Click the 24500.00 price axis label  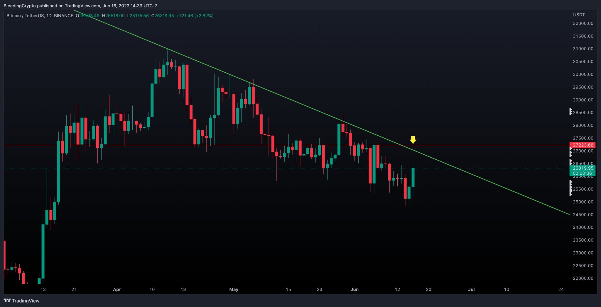point(583,215)
